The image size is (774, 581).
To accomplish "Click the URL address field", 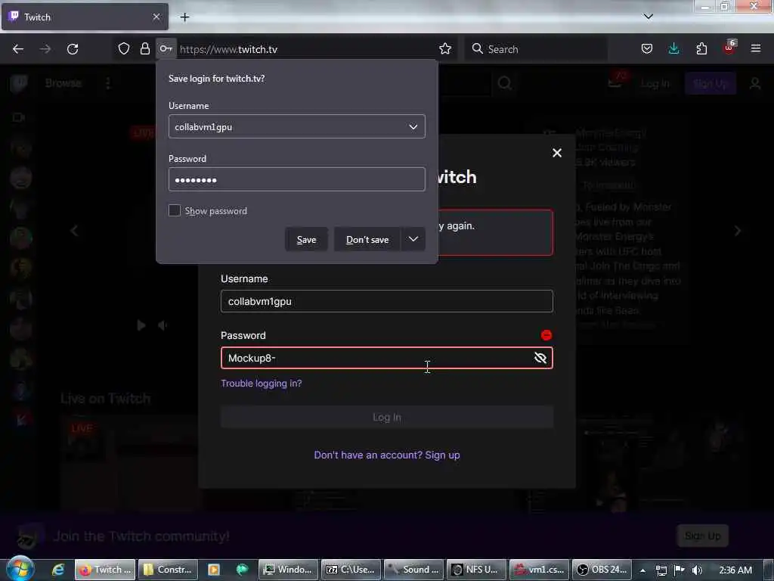I will [x=306, y=49].
